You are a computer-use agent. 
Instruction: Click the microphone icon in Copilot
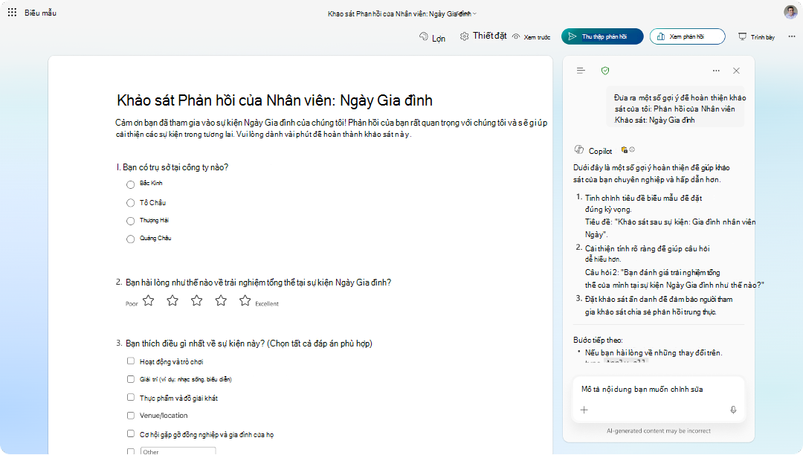tap(733, 410)
